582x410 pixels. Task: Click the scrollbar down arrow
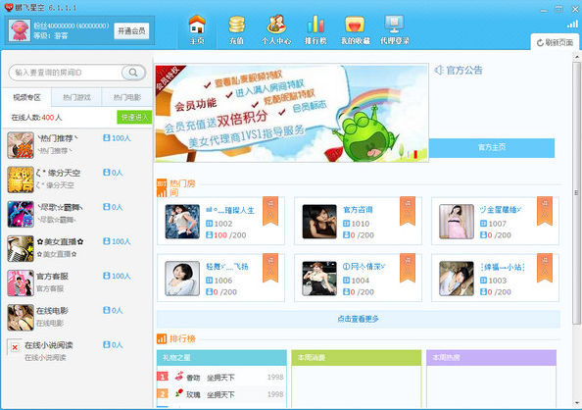point(576,403)
